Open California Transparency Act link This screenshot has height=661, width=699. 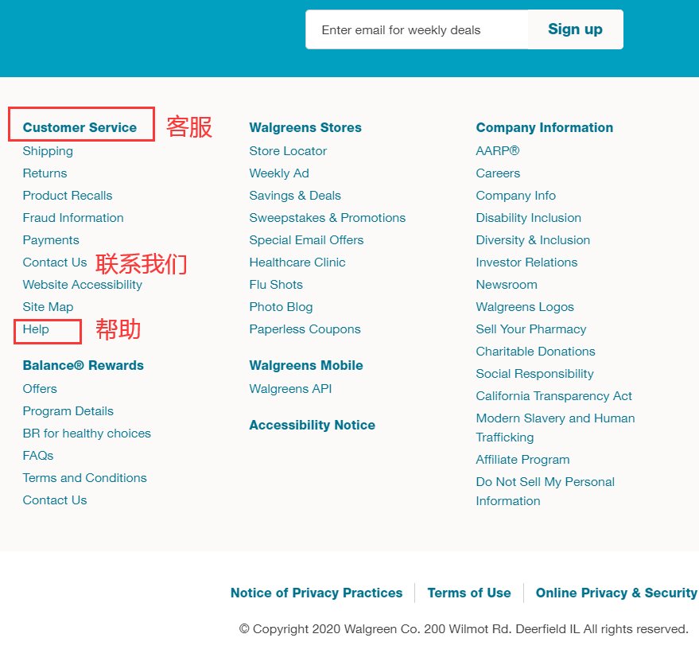coord(554,396)
